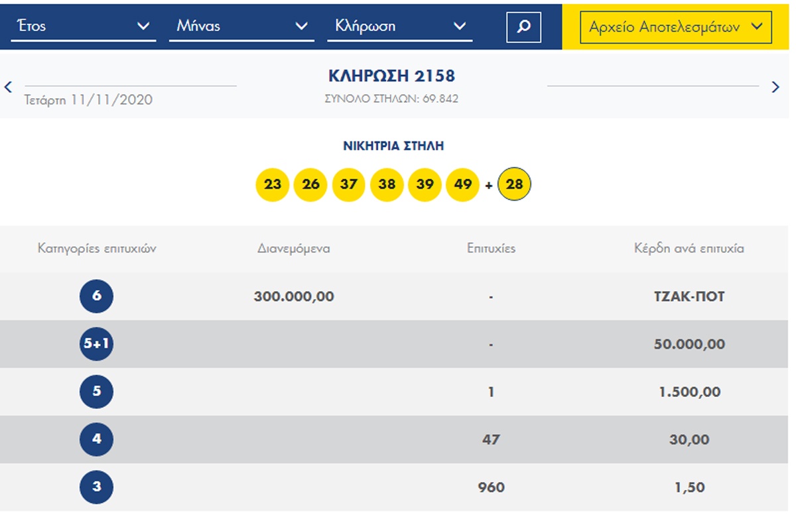The height and width of the screenshot is (527, 796).
Task: Select the category 6 badge
Action: coord(97,296)
